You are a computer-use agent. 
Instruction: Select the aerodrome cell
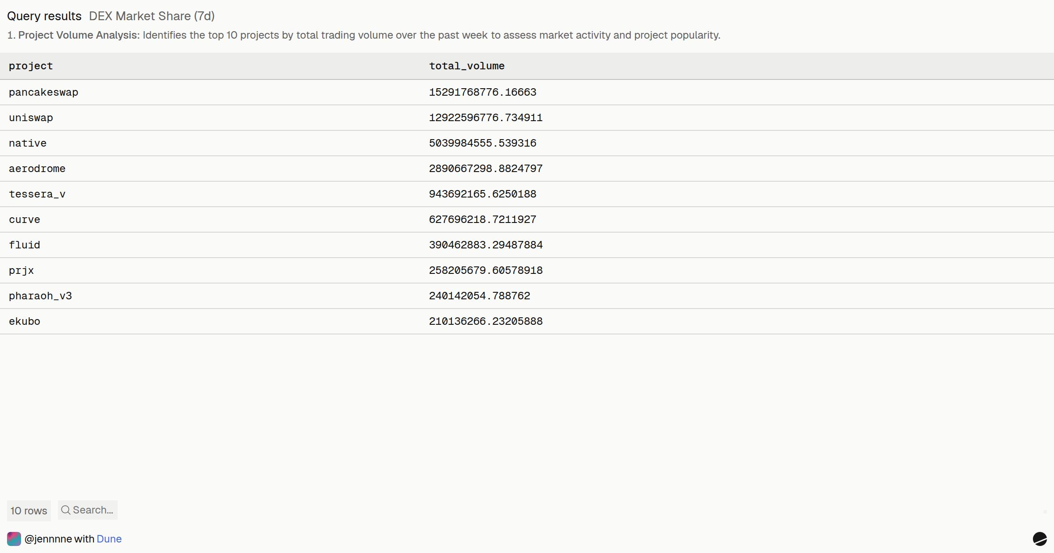pos(37,169)
